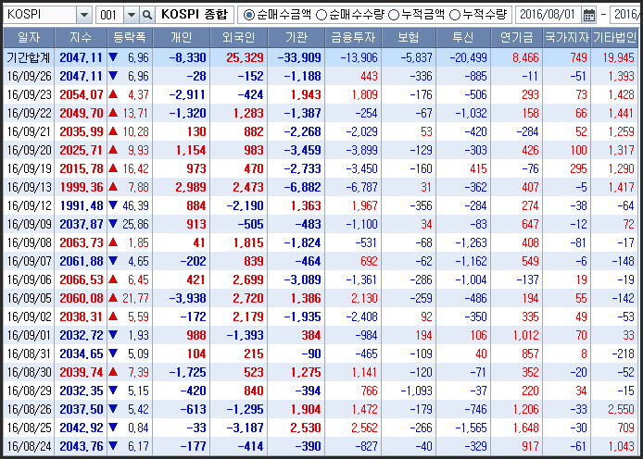The height and width of the screenshot is (459, 643).
Task: Click the magnifier search icon
Action: [x=146, y=15]
